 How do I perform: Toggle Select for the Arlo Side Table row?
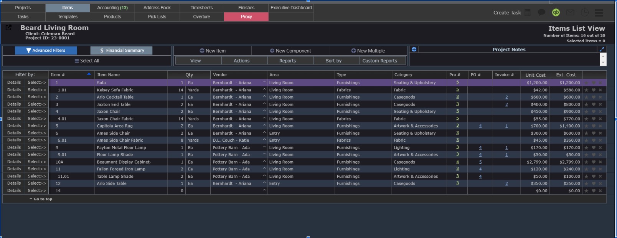tap(36, 183)
